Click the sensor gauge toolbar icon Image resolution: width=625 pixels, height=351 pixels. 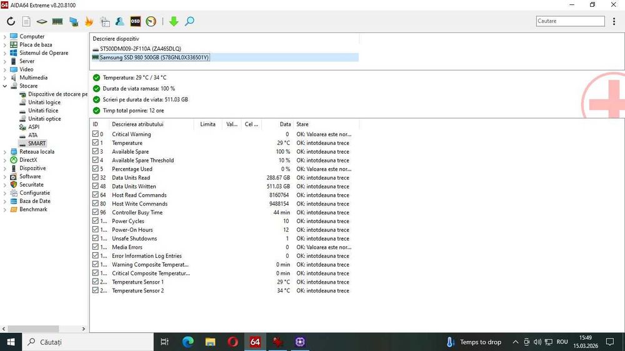pos(151,21)
